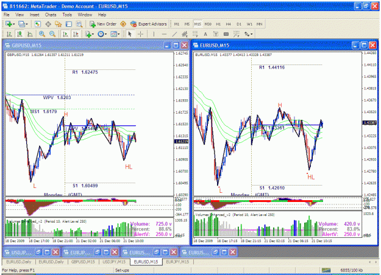The image size is (381, 275).
Task: Toggle Line Chart display mode
Action: click(30, 34)
